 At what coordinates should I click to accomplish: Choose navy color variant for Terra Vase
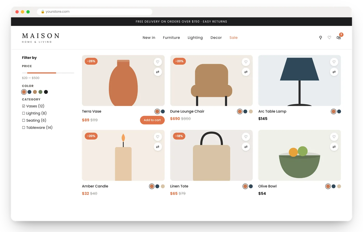click(163, 112)
